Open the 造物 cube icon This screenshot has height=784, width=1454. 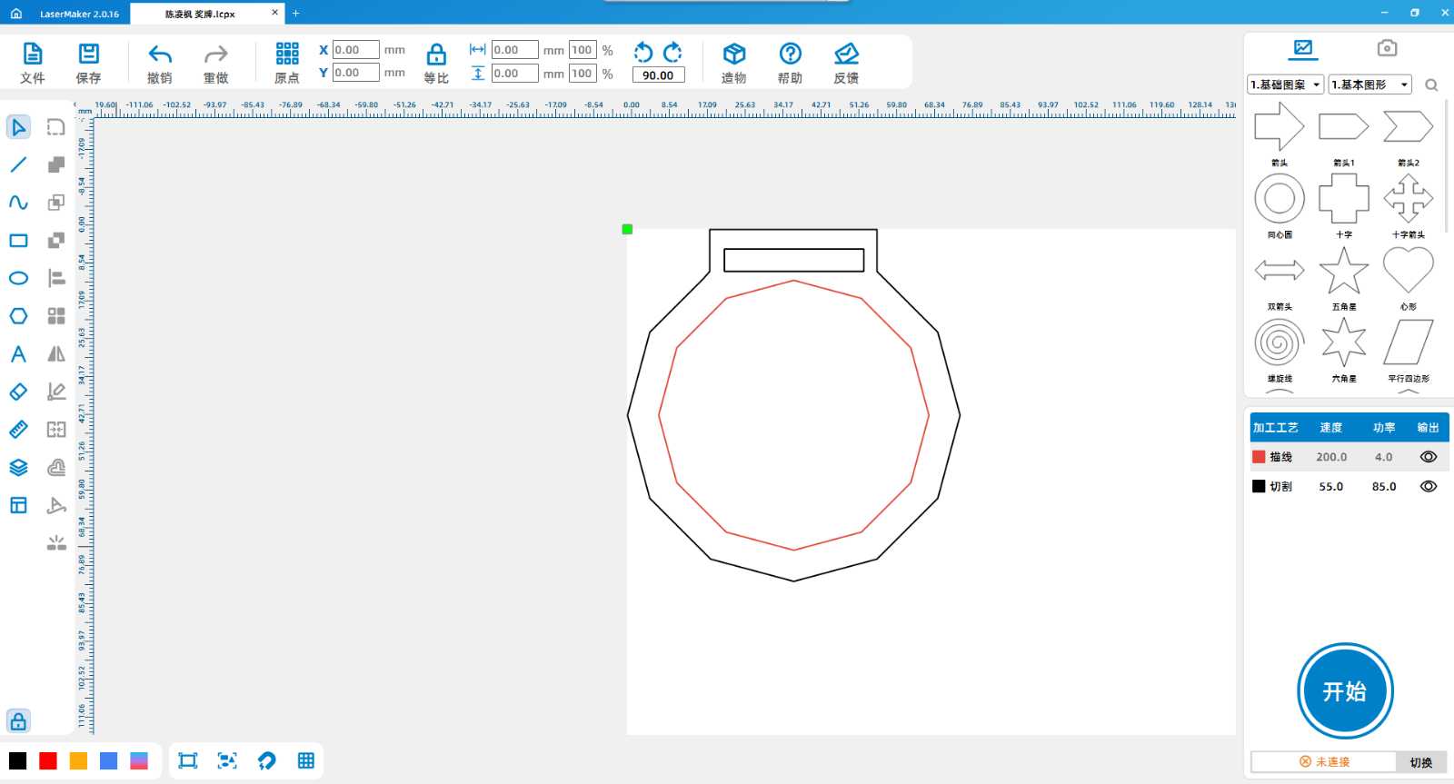pos(733,55)
